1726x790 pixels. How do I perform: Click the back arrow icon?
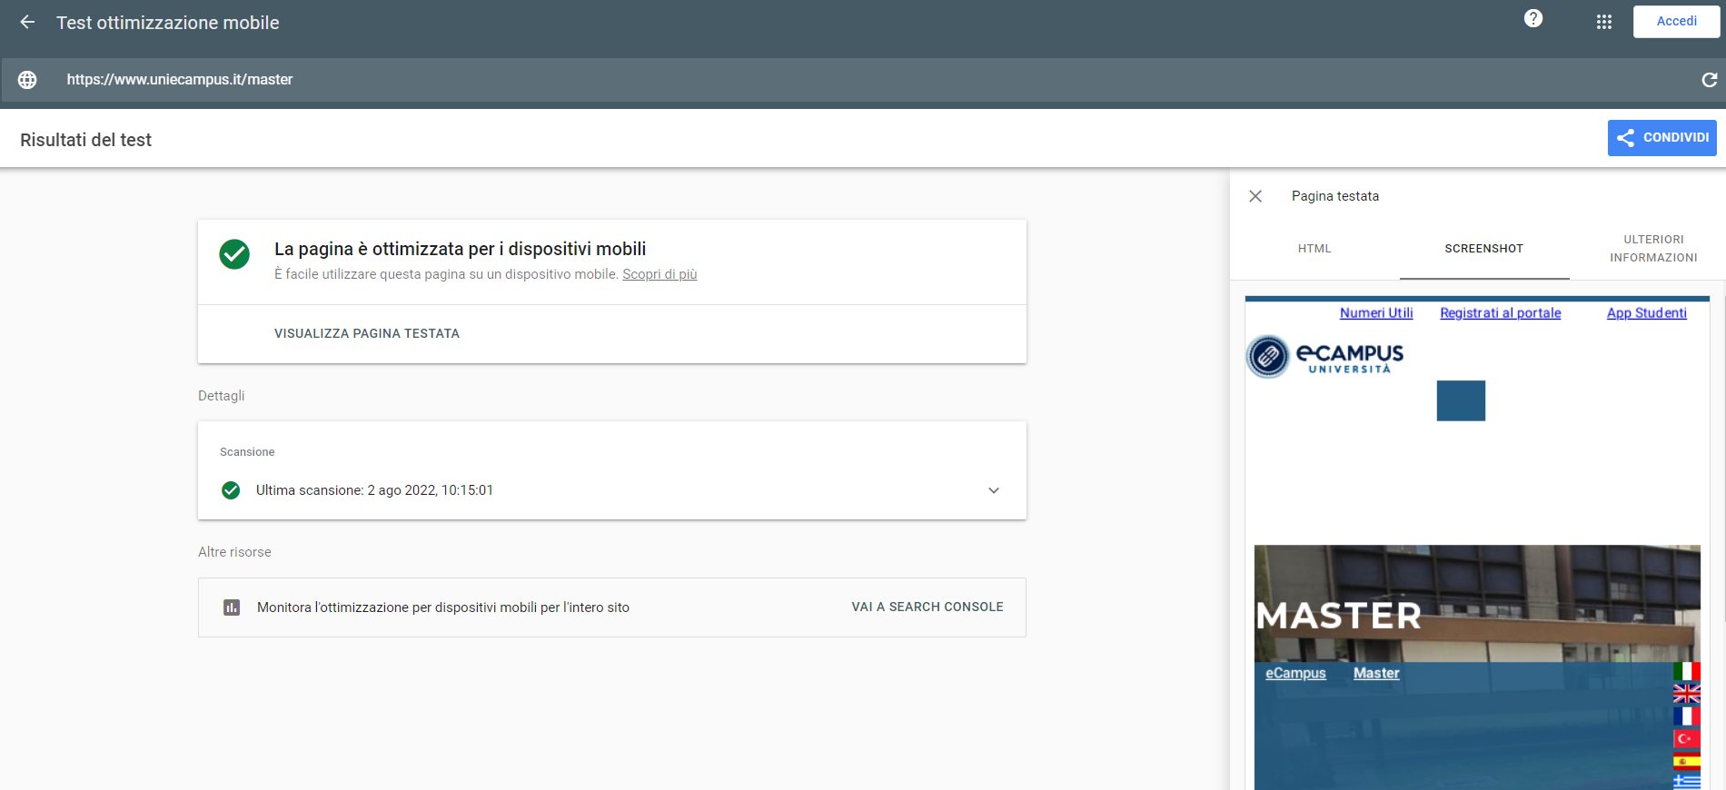(x=27, y=23)
